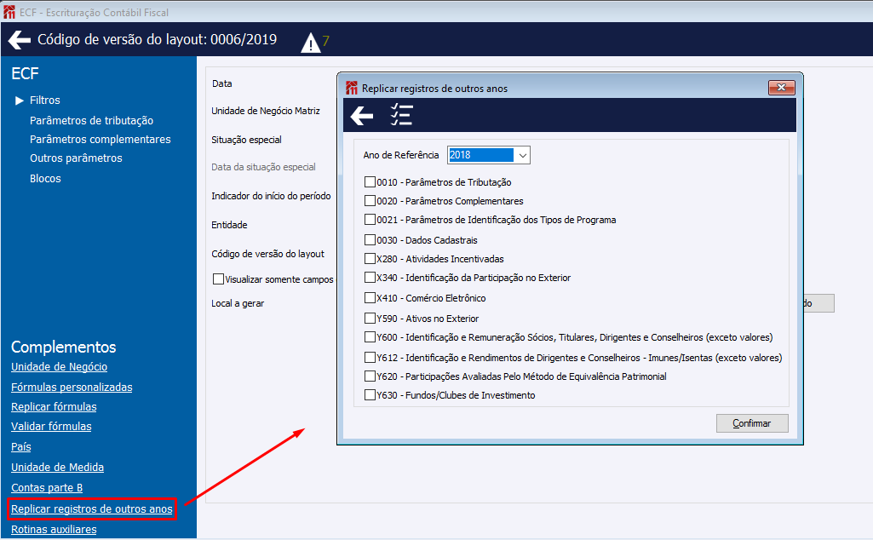Check 0021 - Parâmetros de Identificação dos Tipos de Programa
Screen dimensions: 873x540
370,220
